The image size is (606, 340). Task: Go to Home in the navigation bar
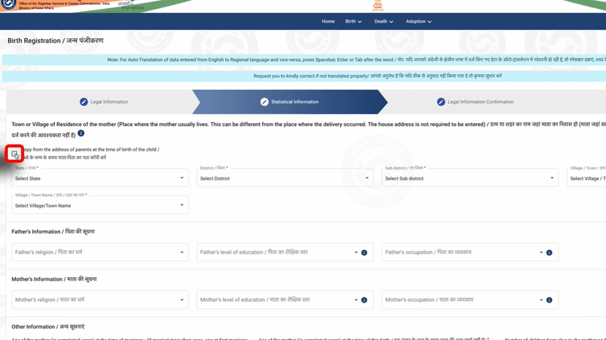328,21
